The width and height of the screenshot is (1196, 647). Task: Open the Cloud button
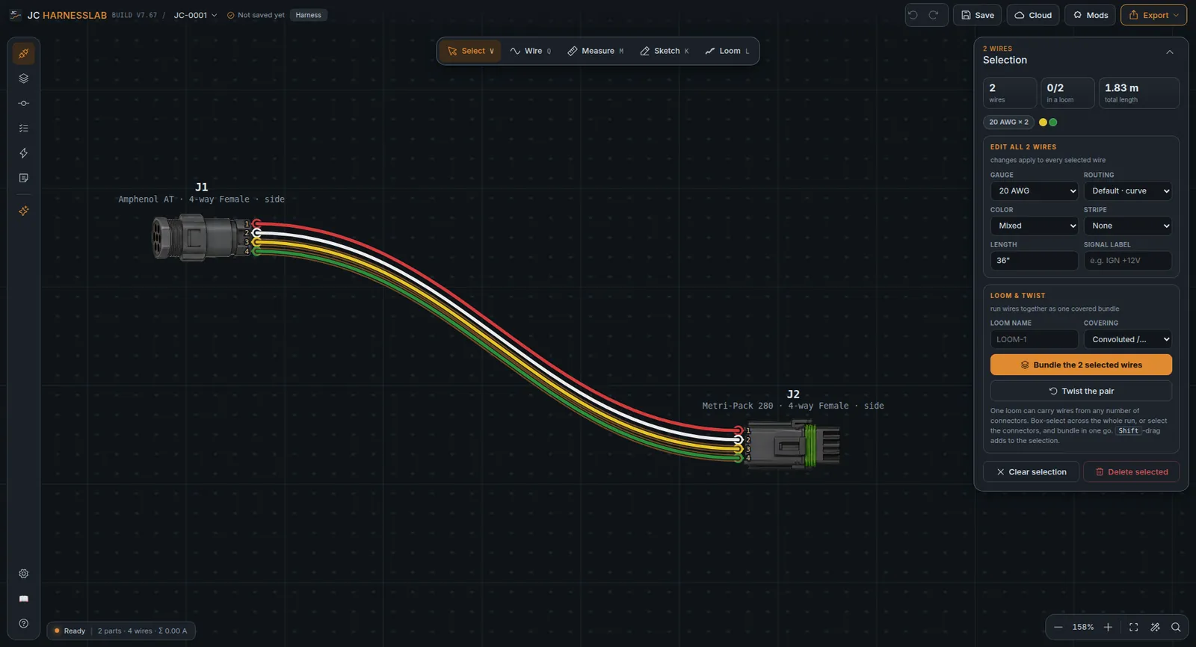pyautogui.click(x=1033, y=15)
